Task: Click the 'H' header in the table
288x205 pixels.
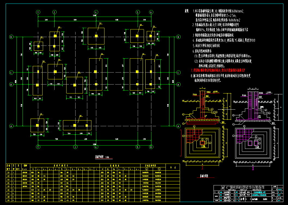Action: click(102, 169)
